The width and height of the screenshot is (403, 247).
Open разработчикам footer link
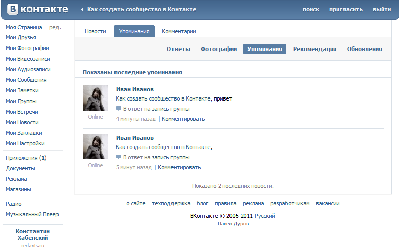(290, 203)
